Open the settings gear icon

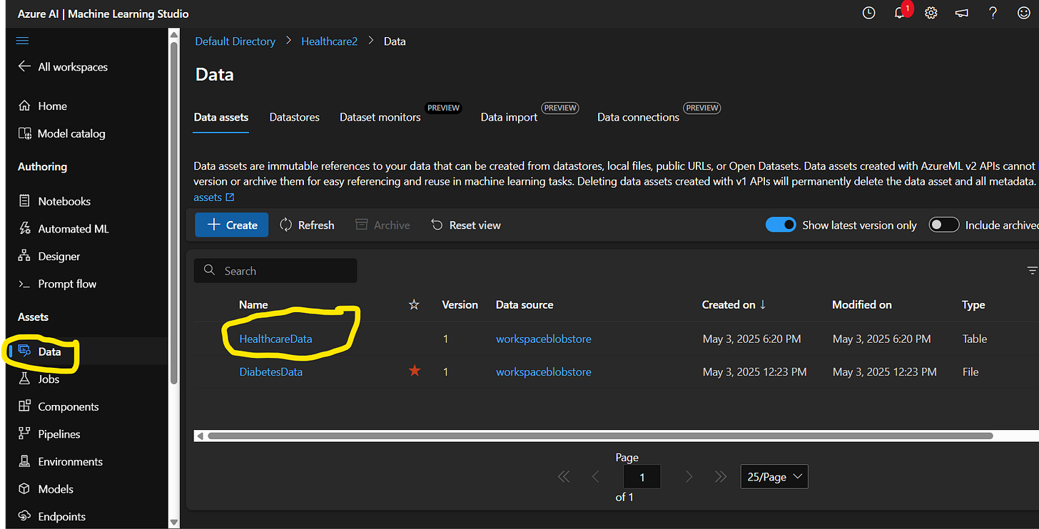[931, 13]
